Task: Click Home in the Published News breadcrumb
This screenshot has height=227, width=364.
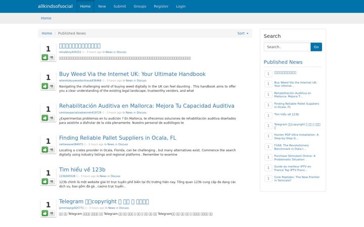Action: tap(47, 33)
